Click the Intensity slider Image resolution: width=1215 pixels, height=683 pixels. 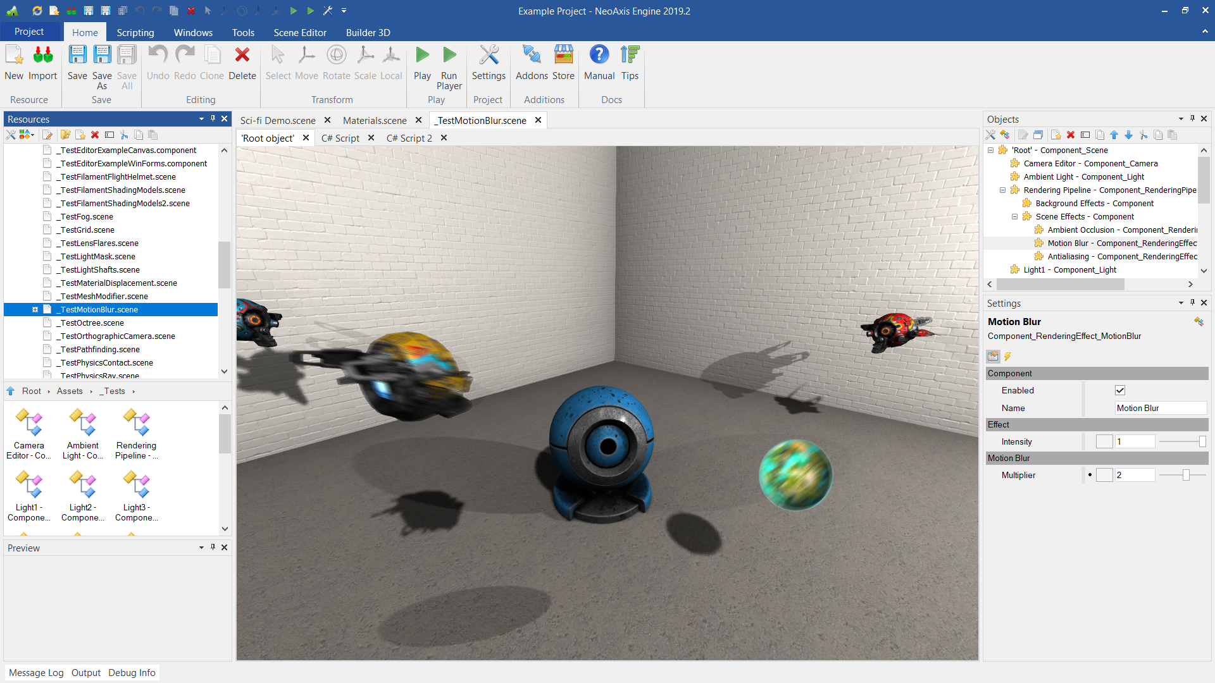[x=1182, y=441]
